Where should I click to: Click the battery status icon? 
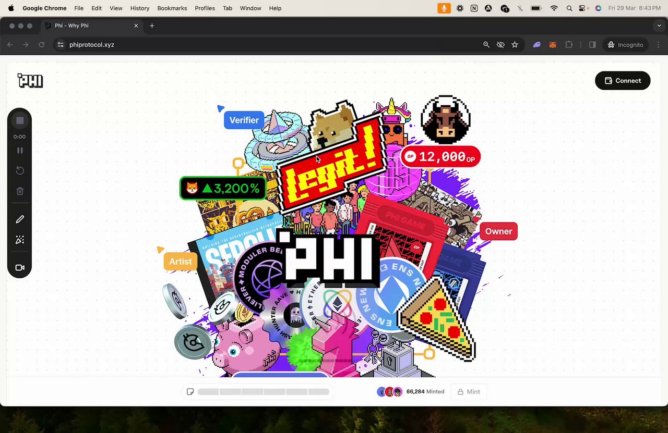pyautogui.click(x=536, y=8)
